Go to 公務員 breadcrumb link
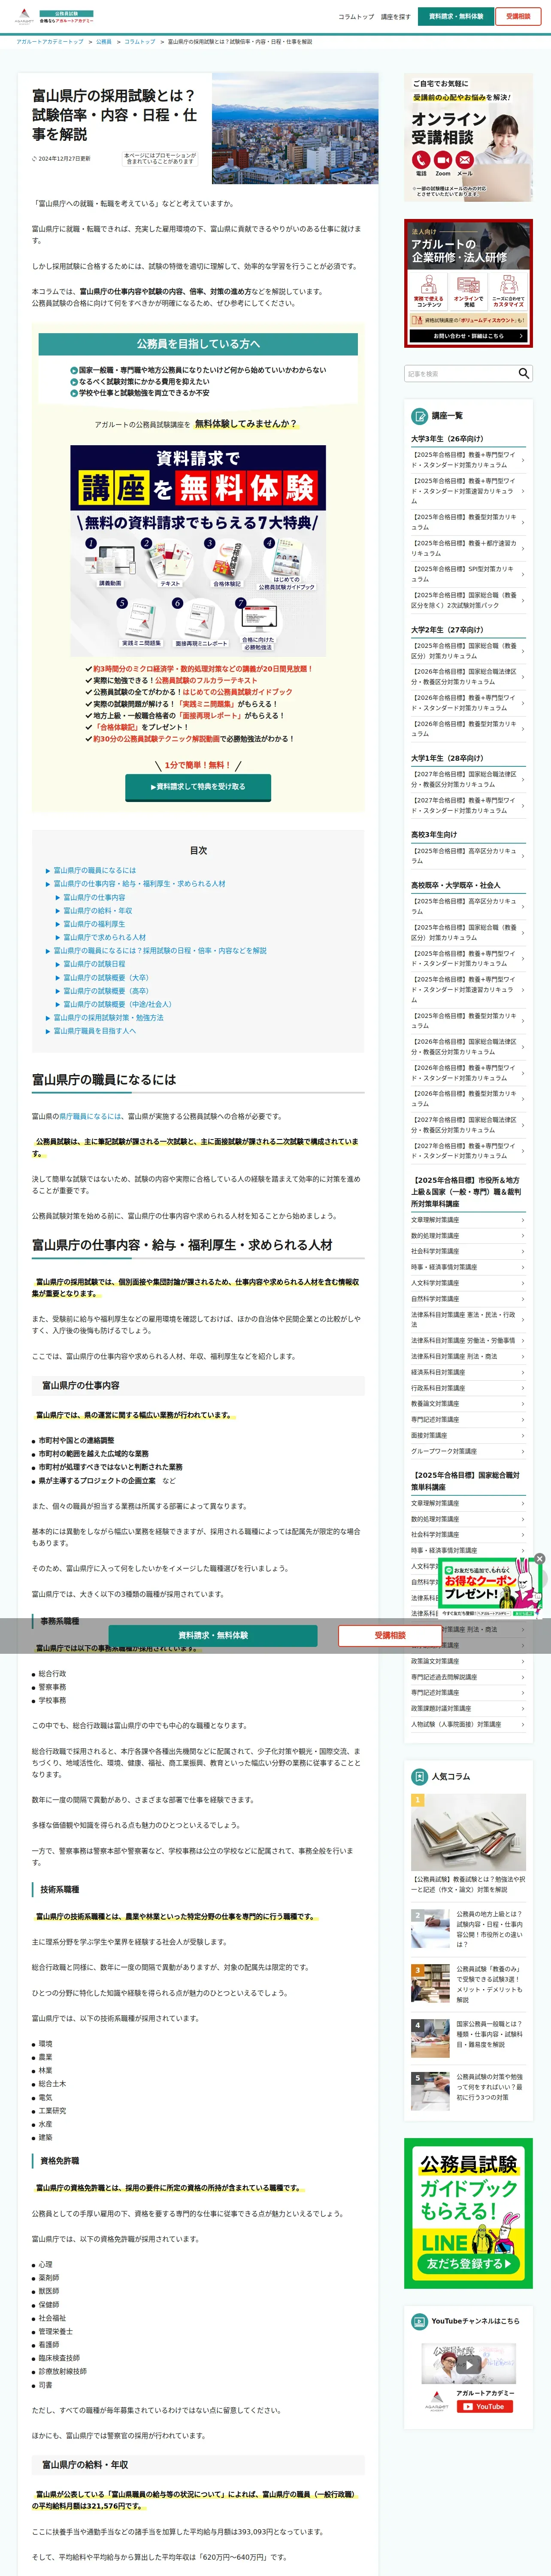This screenshot has height=2576, width=551. [104, 42]
